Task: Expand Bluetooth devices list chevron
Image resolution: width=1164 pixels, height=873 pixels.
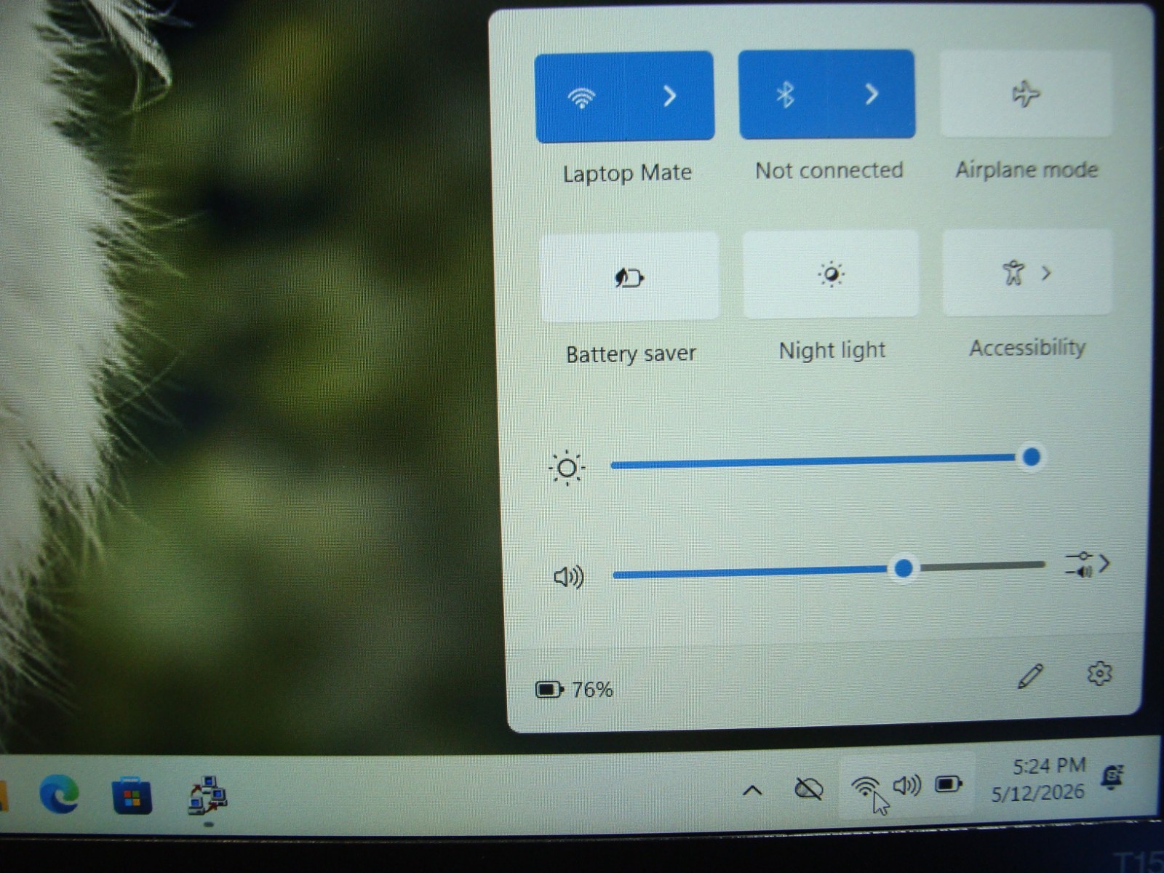Action: tap(872, 93)
